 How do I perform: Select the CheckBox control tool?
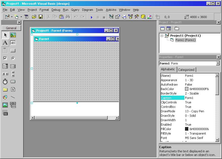pyautogui.click(x=5, y=58)
